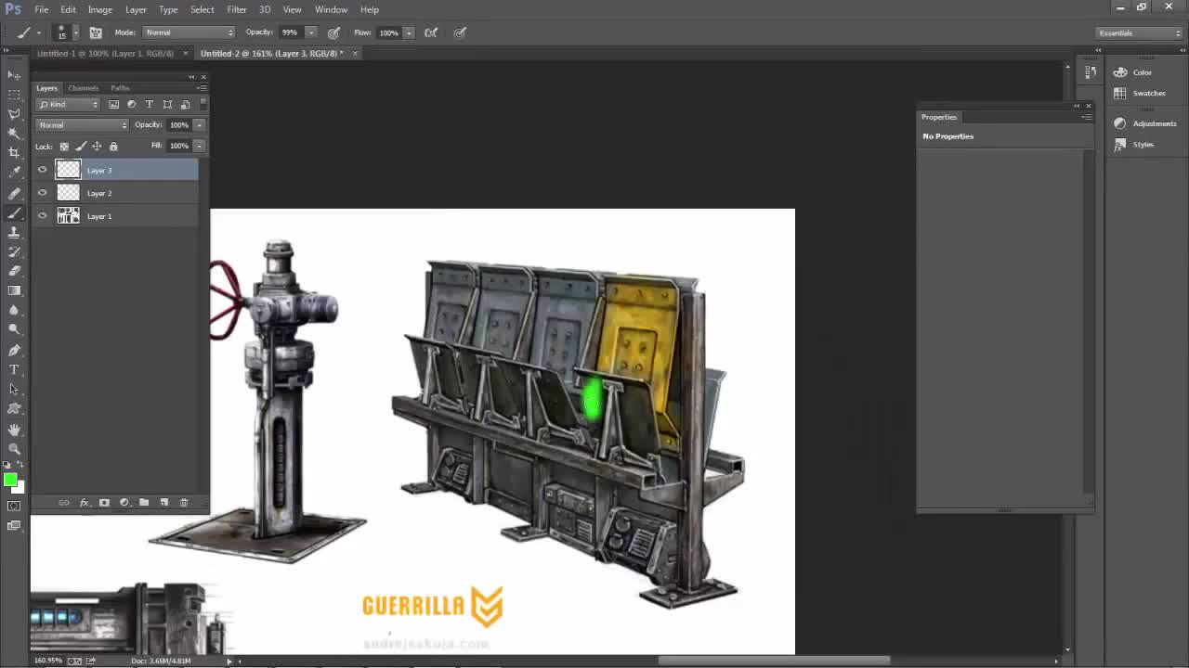Select the Healing Brush tool

pos(14,193)
